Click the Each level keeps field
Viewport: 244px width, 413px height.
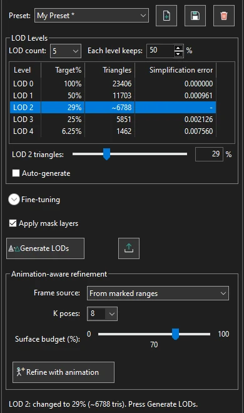click(x=160, y=51)
